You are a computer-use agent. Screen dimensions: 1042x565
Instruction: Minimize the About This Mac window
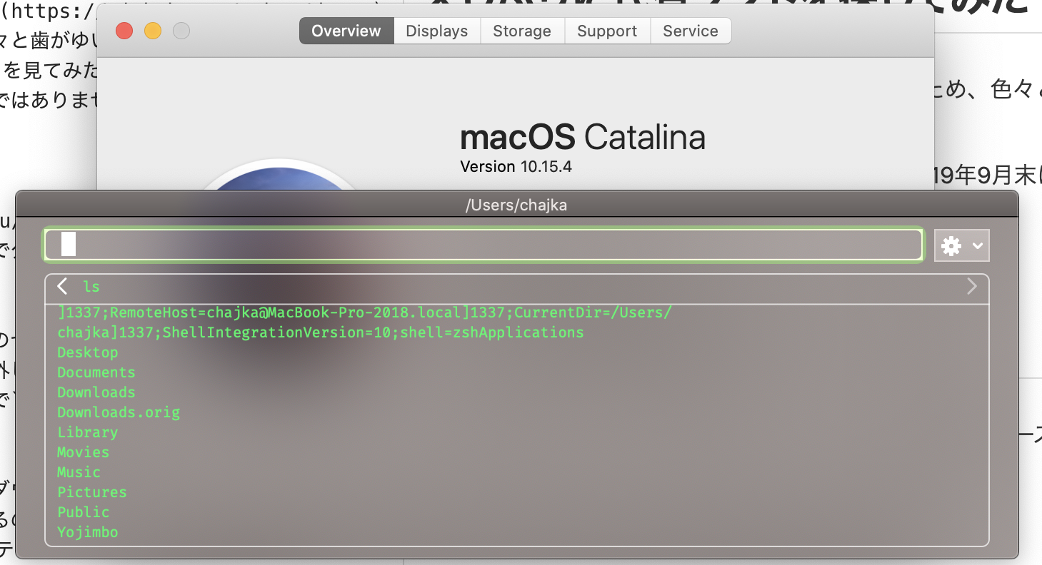(153, 31)
